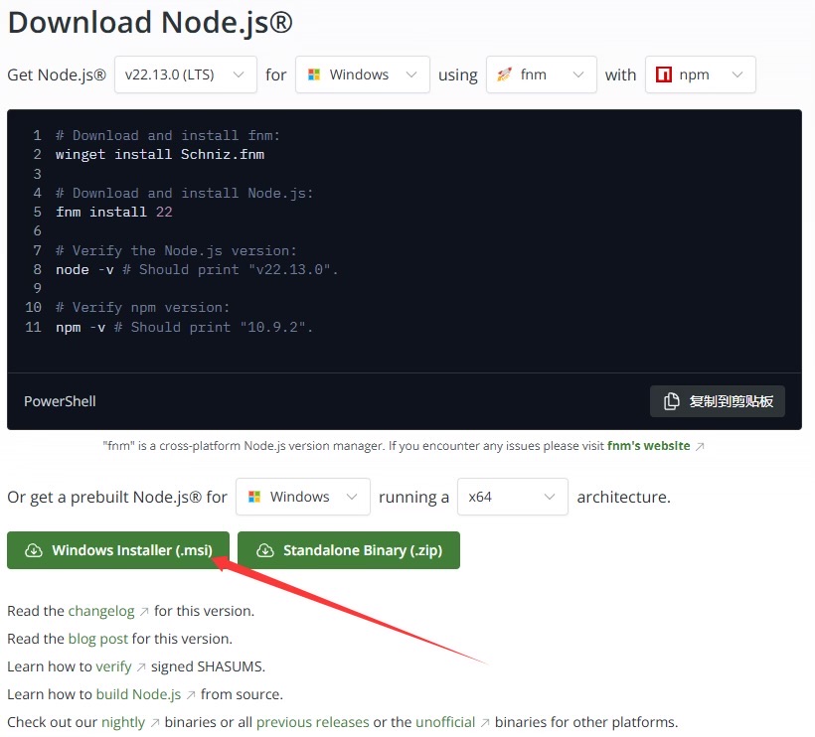Click the Windows logo icon in the prebuilt selector
815x737 pixels.
254,497
